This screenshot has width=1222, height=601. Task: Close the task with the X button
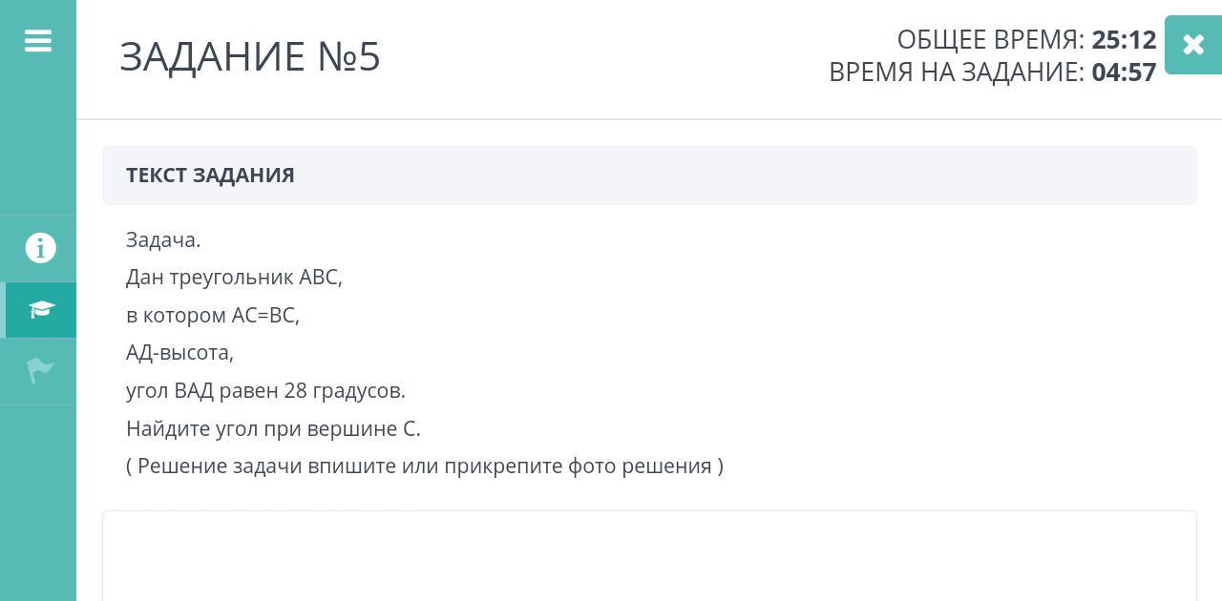pyautogui.click(x=1192, y=44)
